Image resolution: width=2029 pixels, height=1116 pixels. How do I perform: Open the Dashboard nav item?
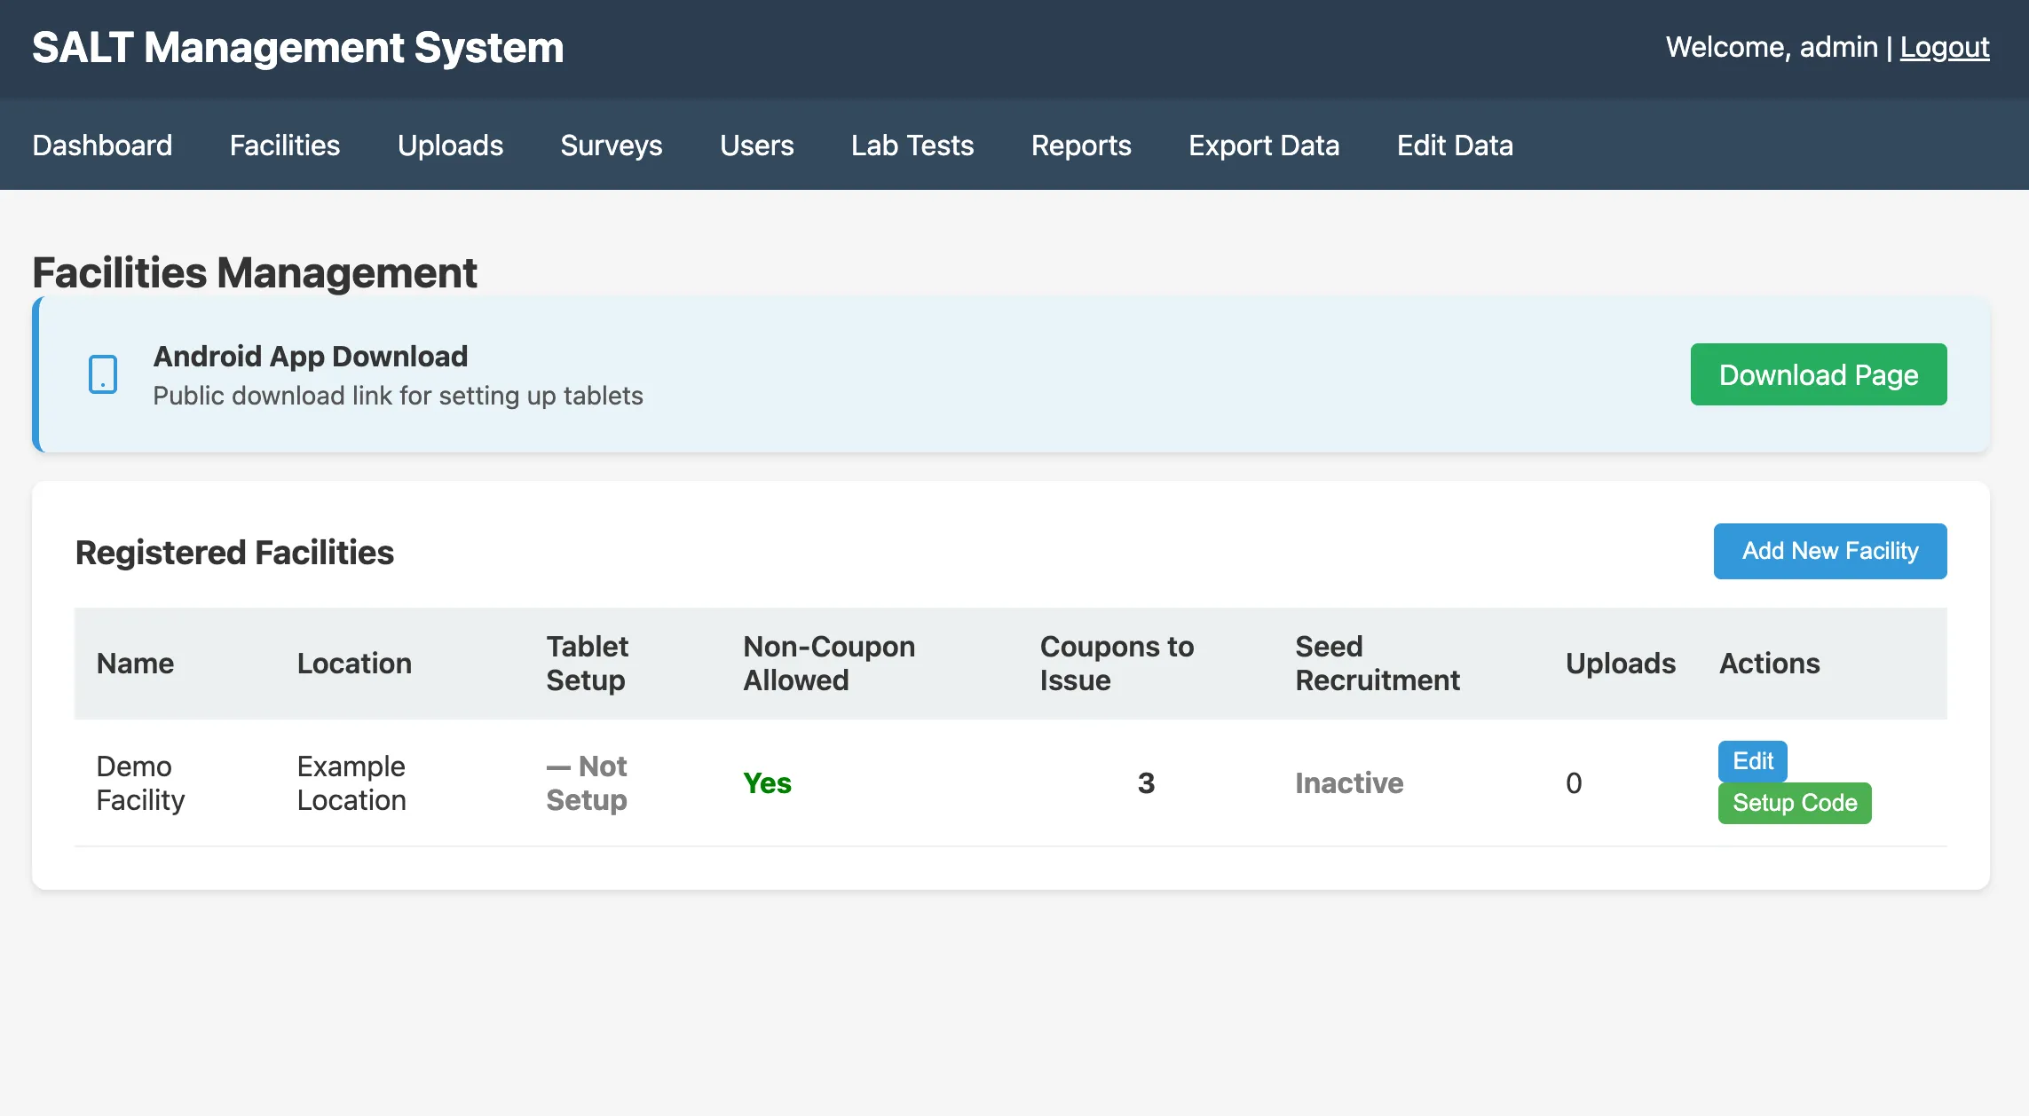[x=102, y=145]
